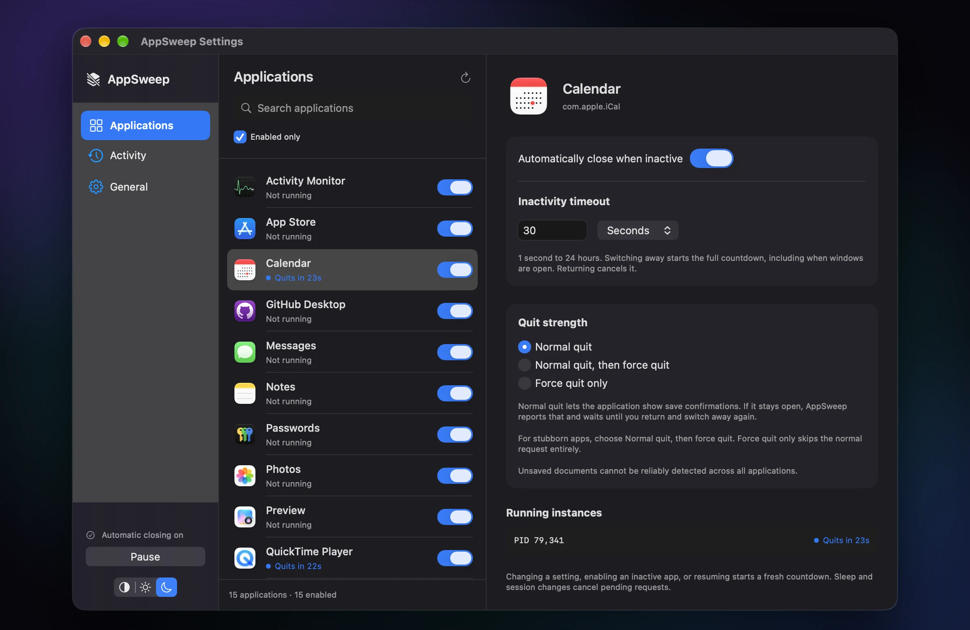Click the Photos app icon
This screenshot has width=970, height=630.
[x=245, y=475]
